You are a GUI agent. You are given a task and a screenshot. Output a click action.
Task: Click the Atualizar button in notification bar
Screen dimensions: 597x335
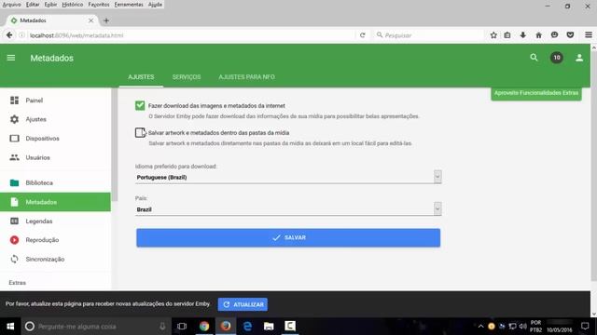click(x=243, y=304)
